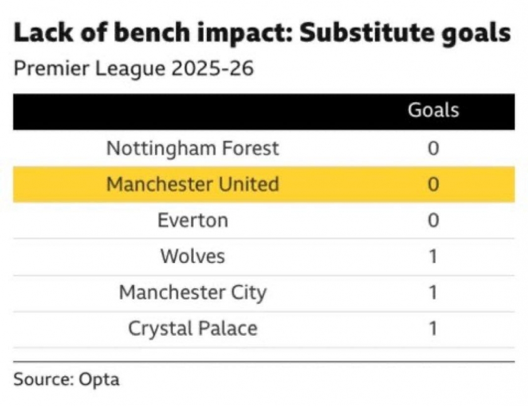Click the 'Source: Opta' text
The height and width of the screenshot is (406, 528).
point(66,380)
